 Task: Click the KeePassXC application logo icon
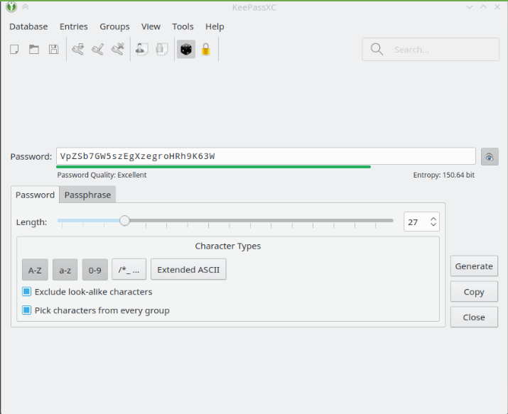click(x=11, y=7)
